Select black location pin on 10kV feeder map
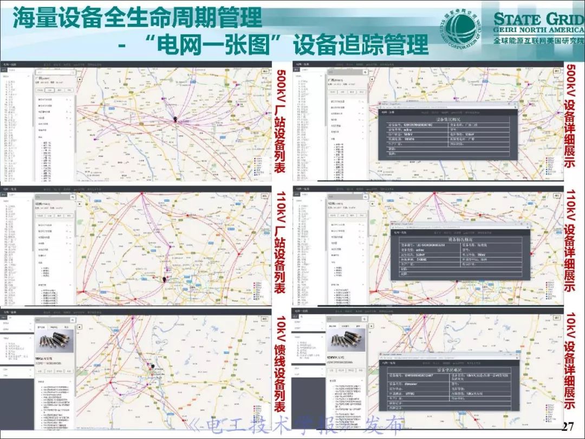This screenshot has height=439, width=585. pyautogui.click(x=153, y=366)
